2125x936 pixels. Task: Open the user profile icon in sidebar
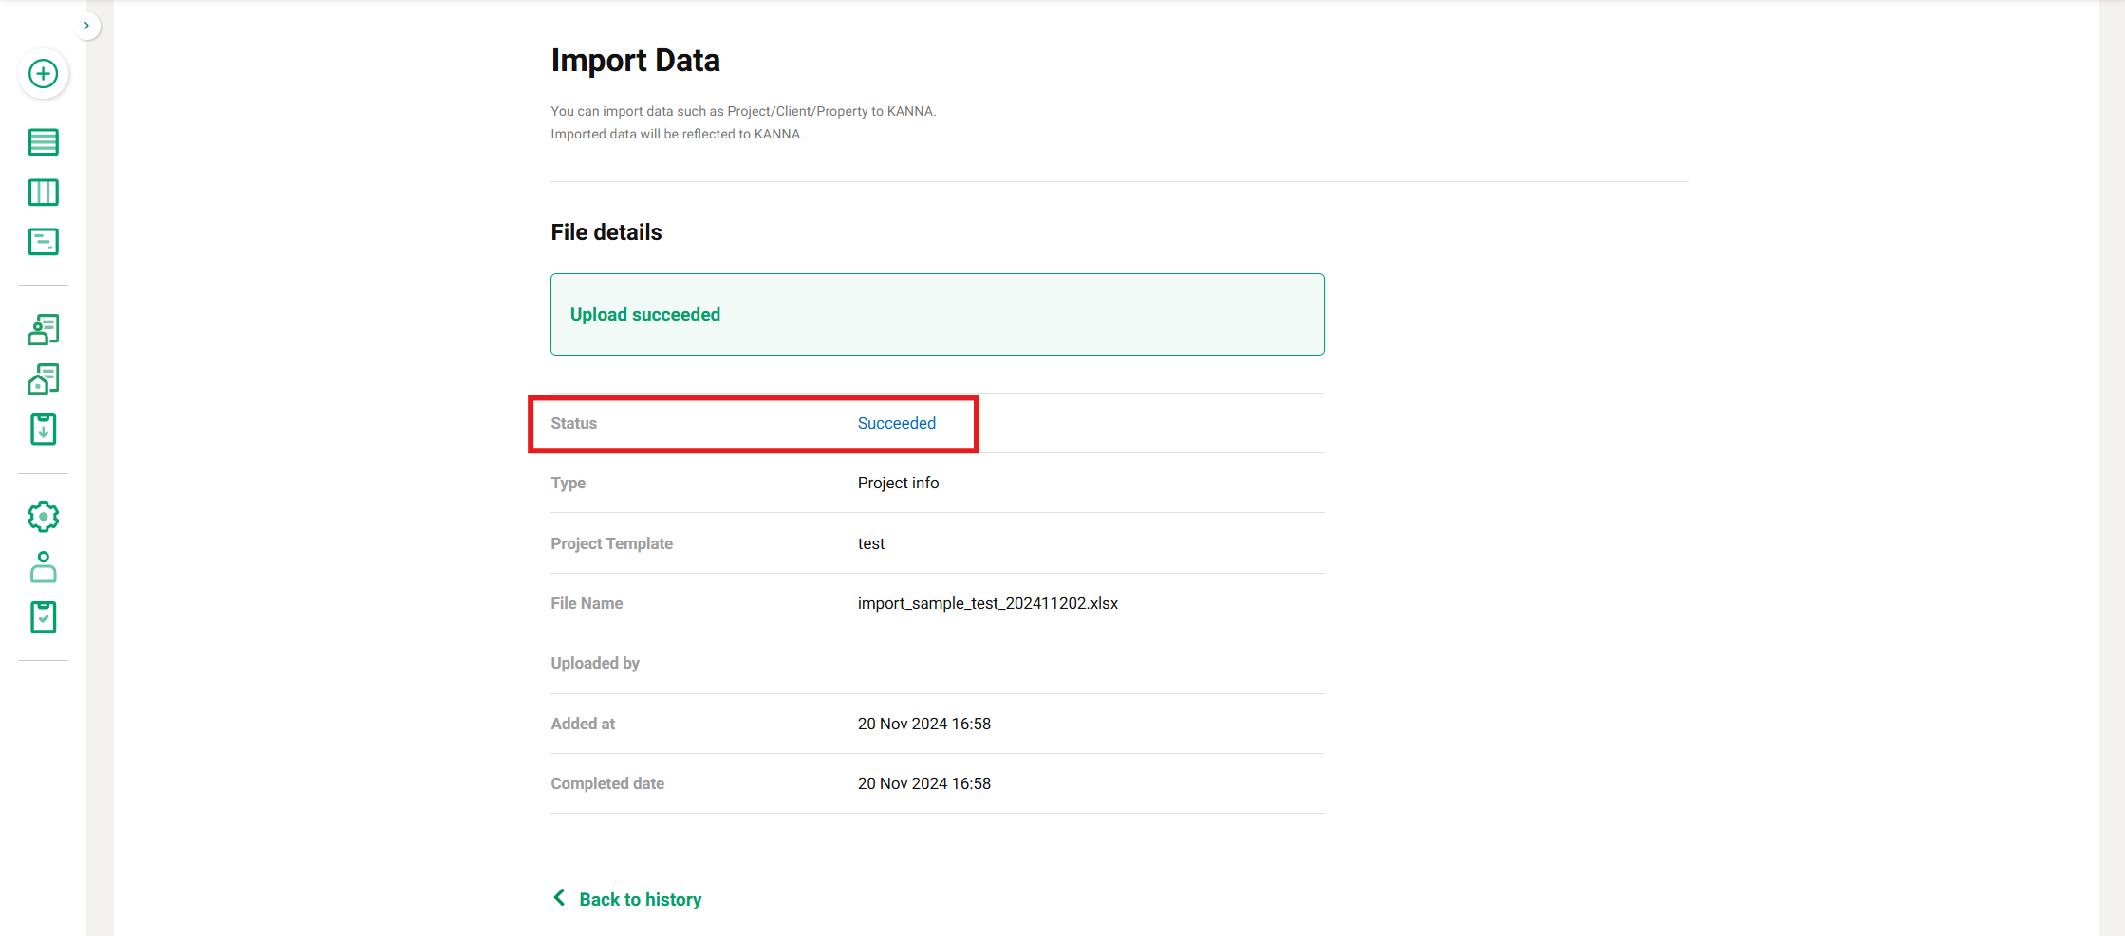(44, 567)
